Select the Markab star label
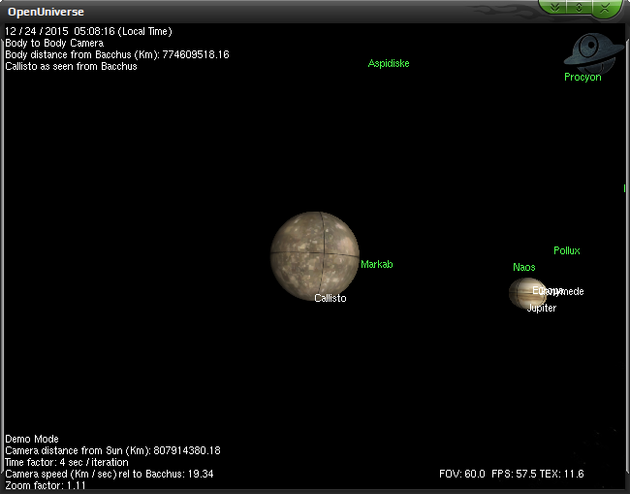Screen dimensions: 630x494 tap(377, 264)
